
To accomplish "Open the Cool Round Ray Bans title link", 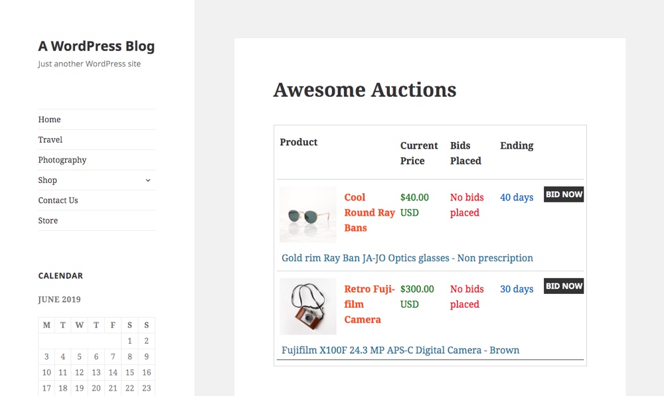I will click(369, 212).
